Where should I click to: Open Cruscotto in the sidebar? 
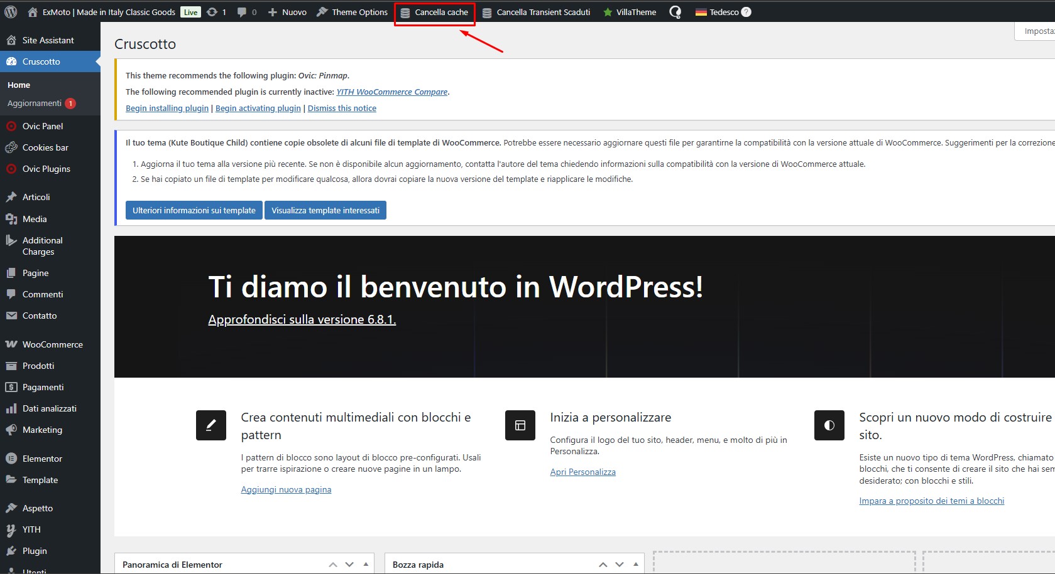[x=50, y=61]
